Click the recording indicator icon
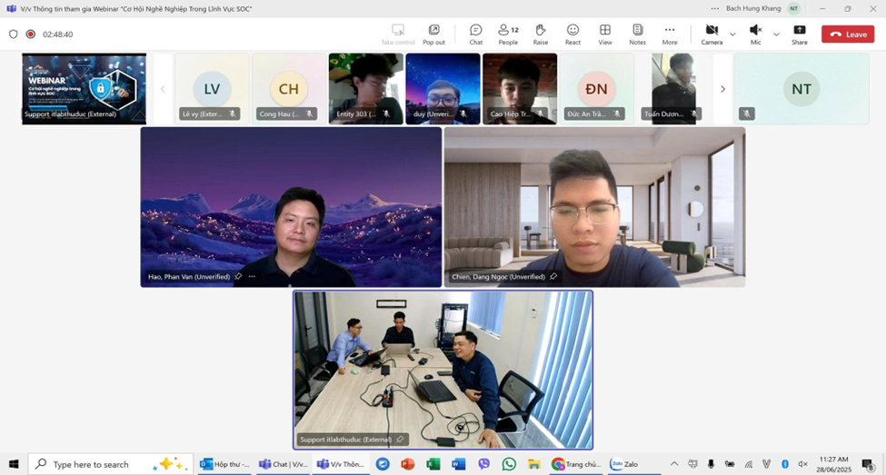The image size is (886, 475). pyautogui.click(x=31, y=35)
